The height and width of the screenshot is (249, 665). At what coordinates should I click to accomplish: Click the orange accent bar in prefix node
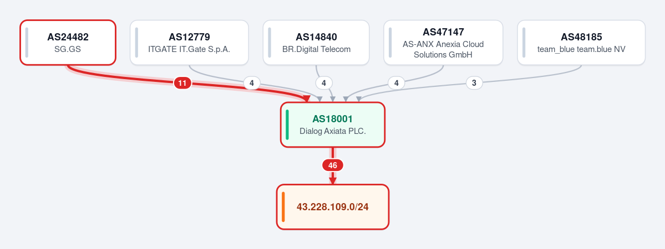[x=283, y=207]
